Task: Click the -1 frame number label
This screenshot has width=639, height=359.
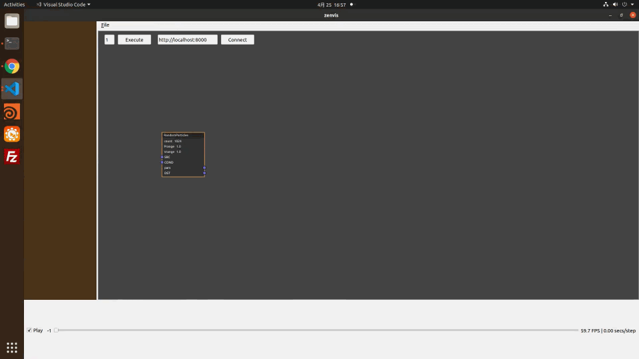Action: coord(49,330)
